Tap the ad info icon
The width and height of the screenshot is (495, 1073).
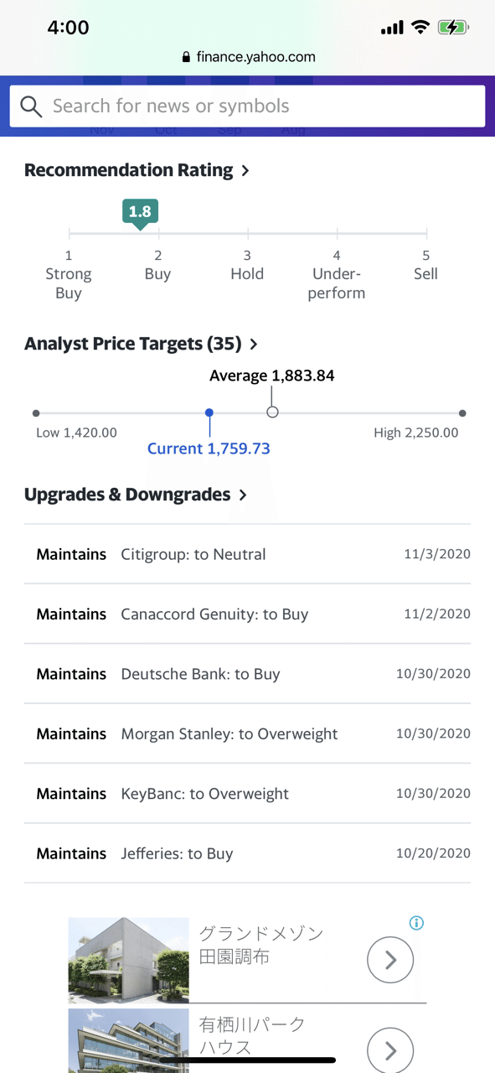point(416,923)
